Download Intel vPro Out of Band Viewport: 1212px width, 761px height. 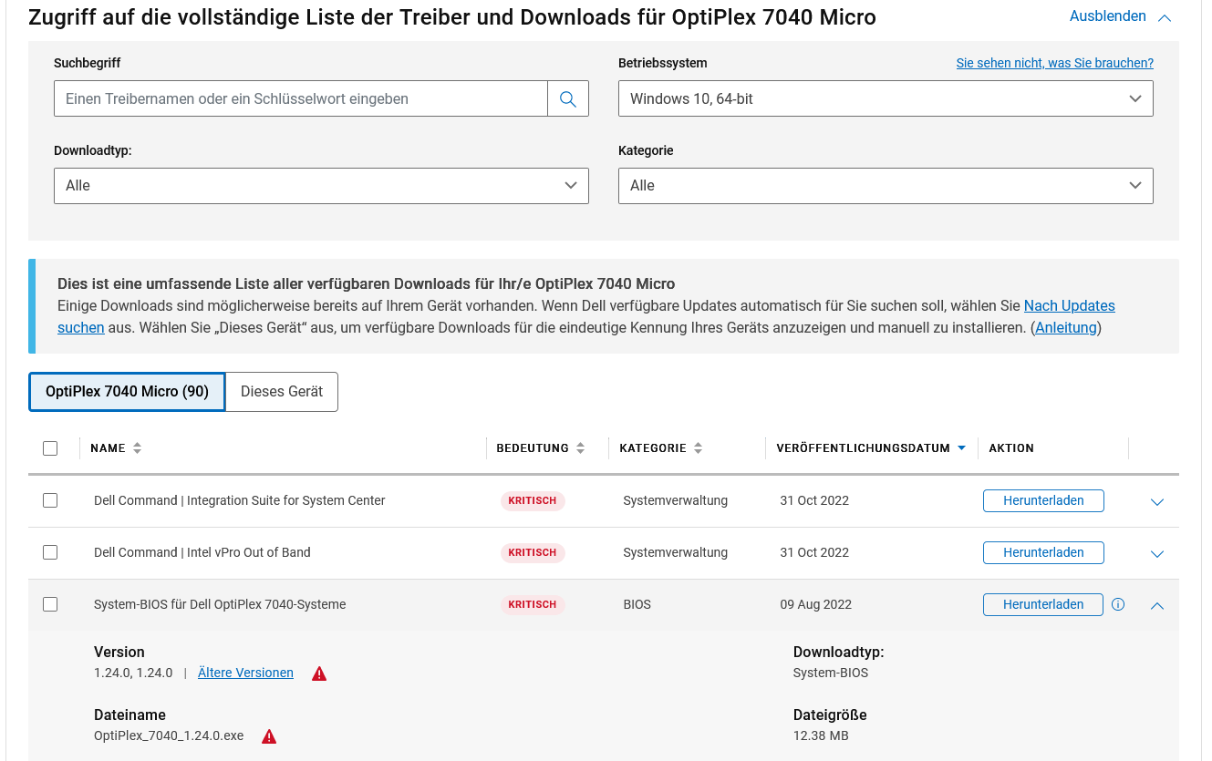1043,553
